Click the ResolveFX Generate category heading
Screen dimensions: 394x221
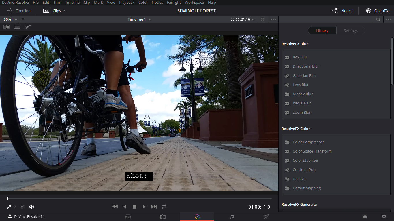coord(299,204)
